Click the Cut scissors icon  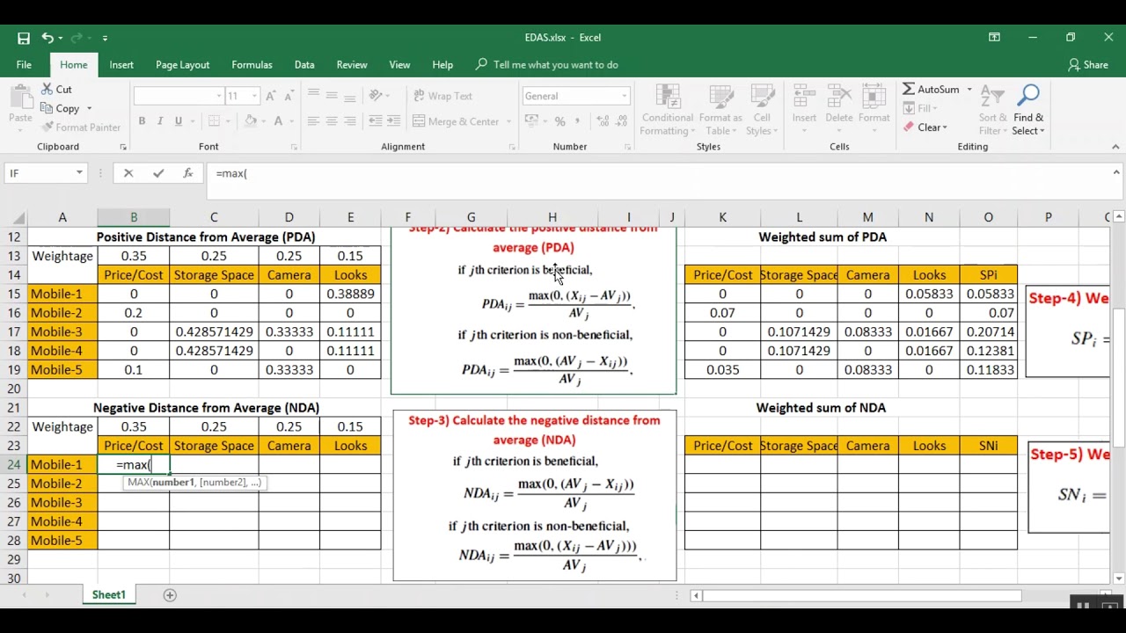tap(48, 89)
